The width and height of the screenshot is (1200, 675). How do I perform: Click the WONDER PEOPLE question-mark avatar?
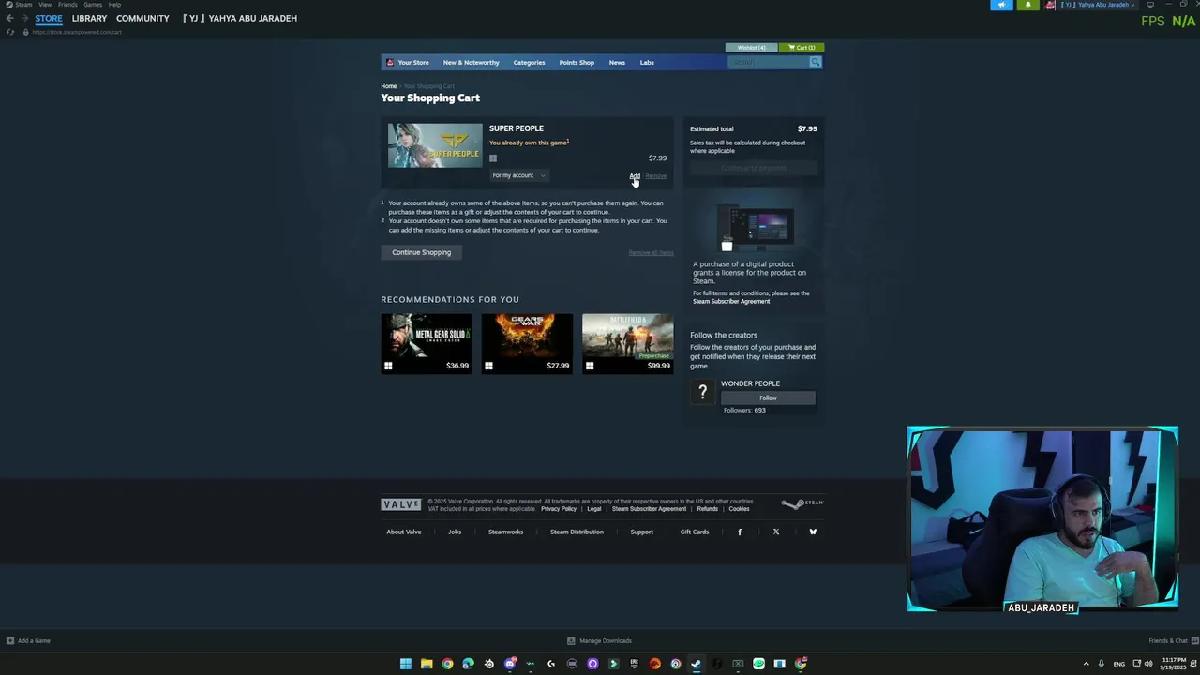tap(702, 392)
